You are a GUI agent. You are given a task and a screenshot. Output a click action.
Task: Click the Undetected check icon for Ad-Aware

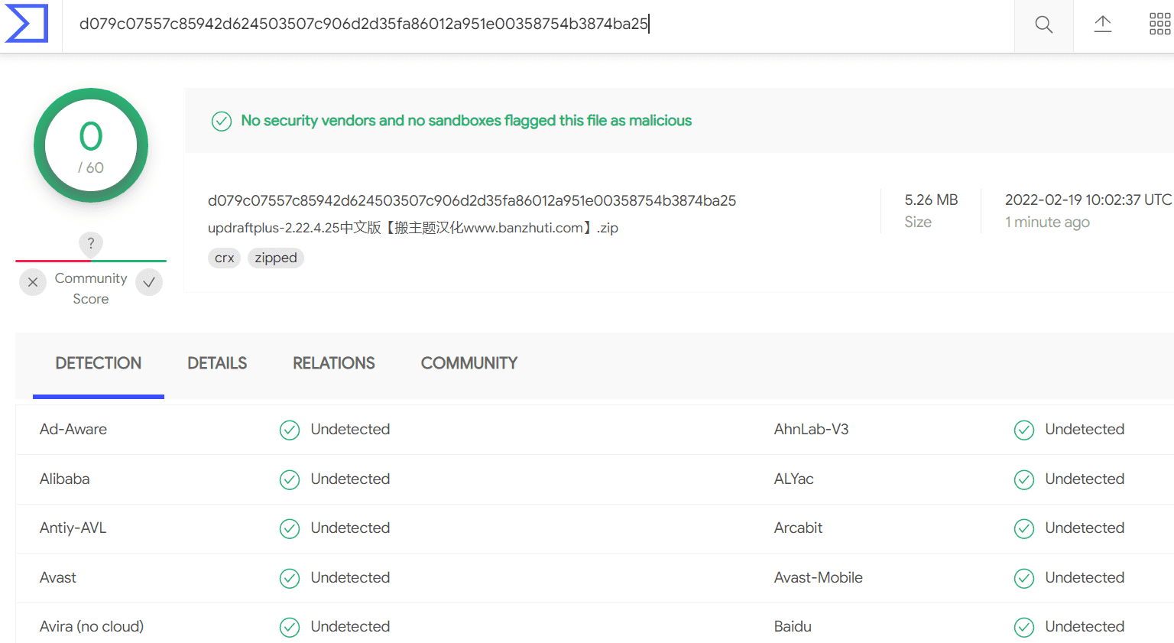(290, 430)
